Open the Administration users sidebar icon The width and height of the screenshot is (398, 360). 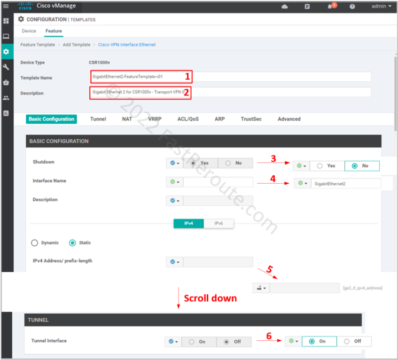[7, 98]
